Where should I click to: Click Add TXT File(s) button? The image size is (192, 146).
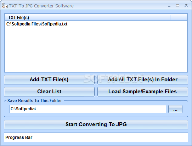49,80
